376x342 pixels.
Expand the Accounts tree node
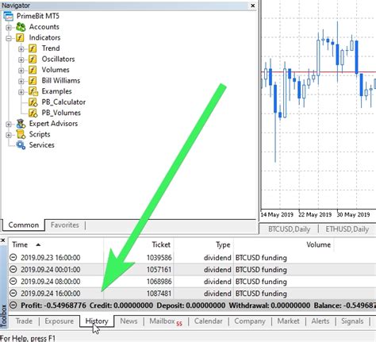coord(9,27)
